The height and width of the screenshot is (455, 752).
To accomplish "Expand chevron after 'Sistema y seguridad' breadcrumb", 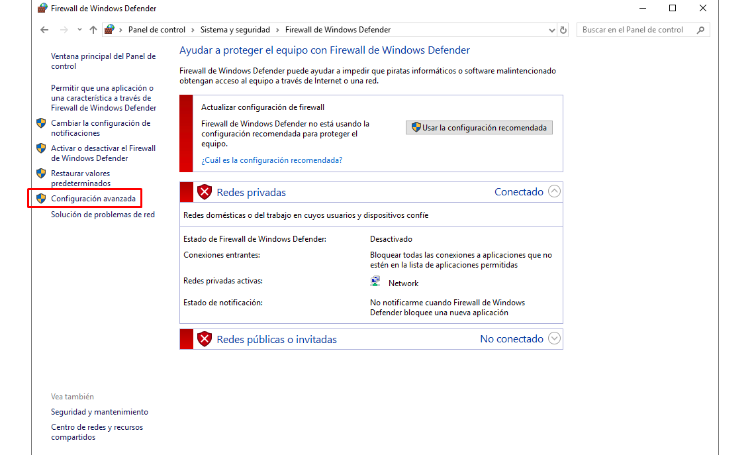I will click(277, 30).
